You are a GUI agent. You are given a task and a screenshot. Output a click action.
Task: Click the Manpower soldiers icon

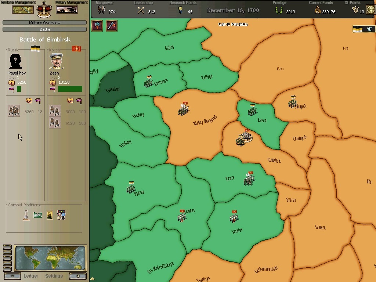(x=101, y=10)
